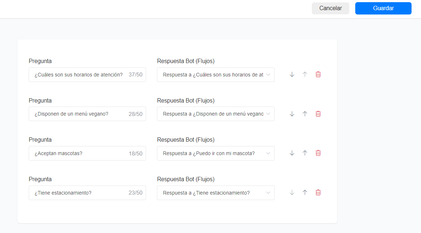Open the bot response dropdown for menú vegano
This screenshot has height=233, width=421.
[x=216, y=114]
